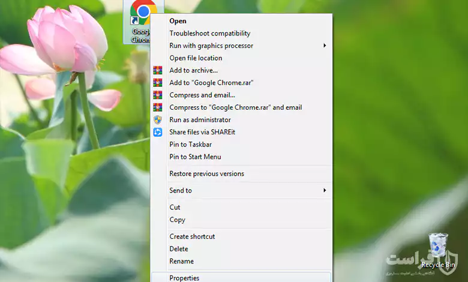
Task: Click WinRAR icon beside Add to archive
Action: [x=158, y=70]
